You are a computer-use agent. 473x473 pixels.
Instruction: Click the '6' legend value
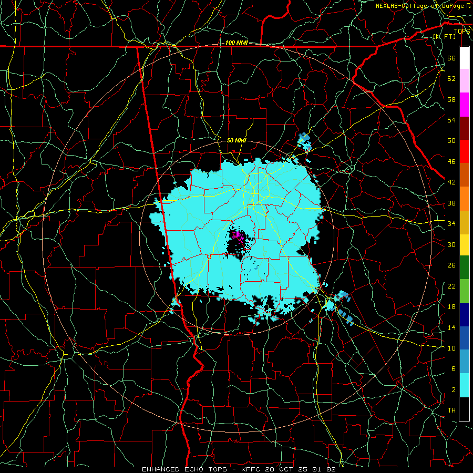[x=454, y=369]
